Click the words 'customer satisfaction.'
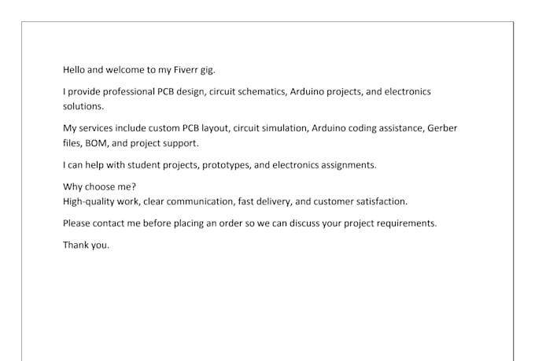This screenshot has height=361, width=535. (360, 201)
